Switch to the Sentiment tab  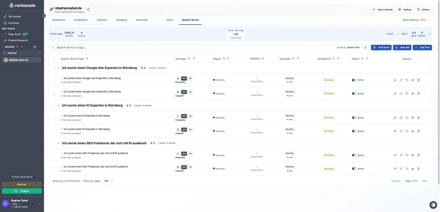pos(142,20)
